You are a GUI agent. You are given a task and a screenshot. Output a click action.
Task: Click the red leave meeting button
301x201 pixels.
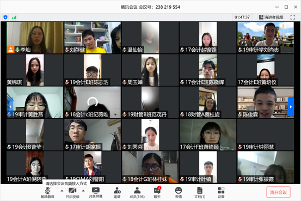(278, 192)
